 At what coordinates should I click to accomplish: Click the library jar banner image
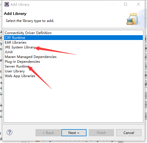coord(132,19)
